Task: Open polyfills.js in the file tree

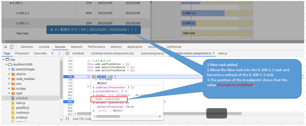Action: tap(23, 108)
